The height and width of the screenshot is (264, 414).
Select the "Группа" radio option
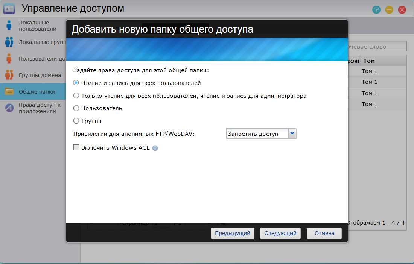(x=76, y=121)
